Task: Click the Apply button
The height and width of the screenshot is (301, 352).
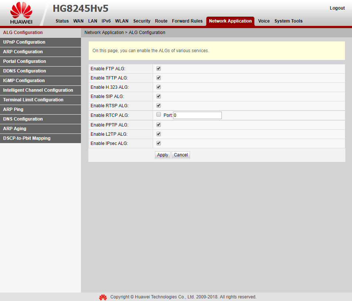Action: (162, 155)
